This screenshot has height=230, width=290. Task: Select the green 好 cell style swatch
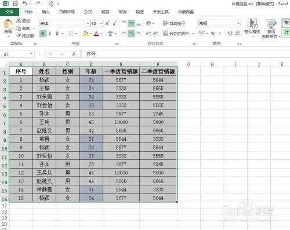point(286,32)
